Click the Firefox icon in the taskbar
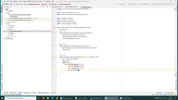The image size is (178, 100). tap(43, 98)
